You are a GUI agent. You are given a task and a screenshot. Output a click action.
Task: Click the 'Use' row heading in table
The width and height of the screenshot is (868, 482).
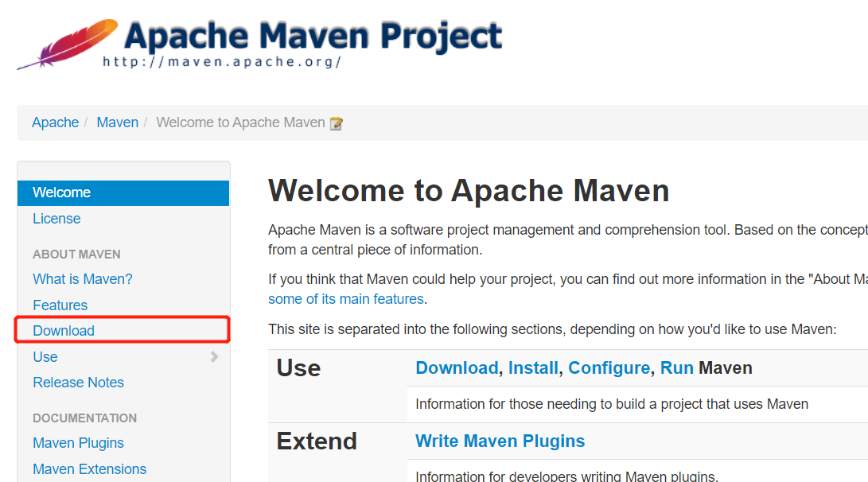pyautogui.click(x=298, y=368)
